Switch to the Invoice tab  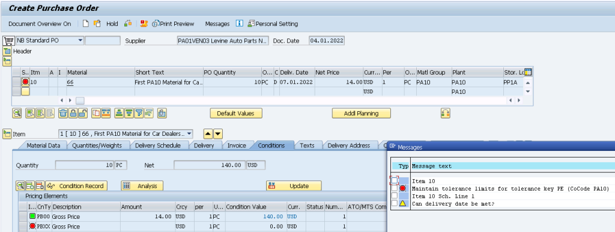(237, 145)
